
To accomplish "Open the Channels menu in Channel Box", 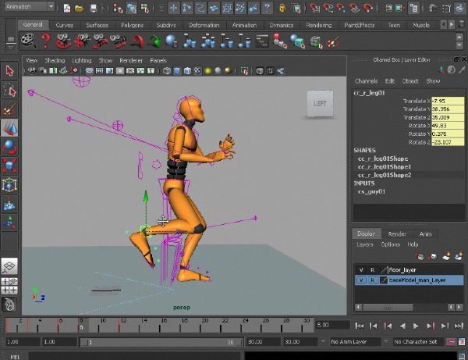I will coord(367,81).
